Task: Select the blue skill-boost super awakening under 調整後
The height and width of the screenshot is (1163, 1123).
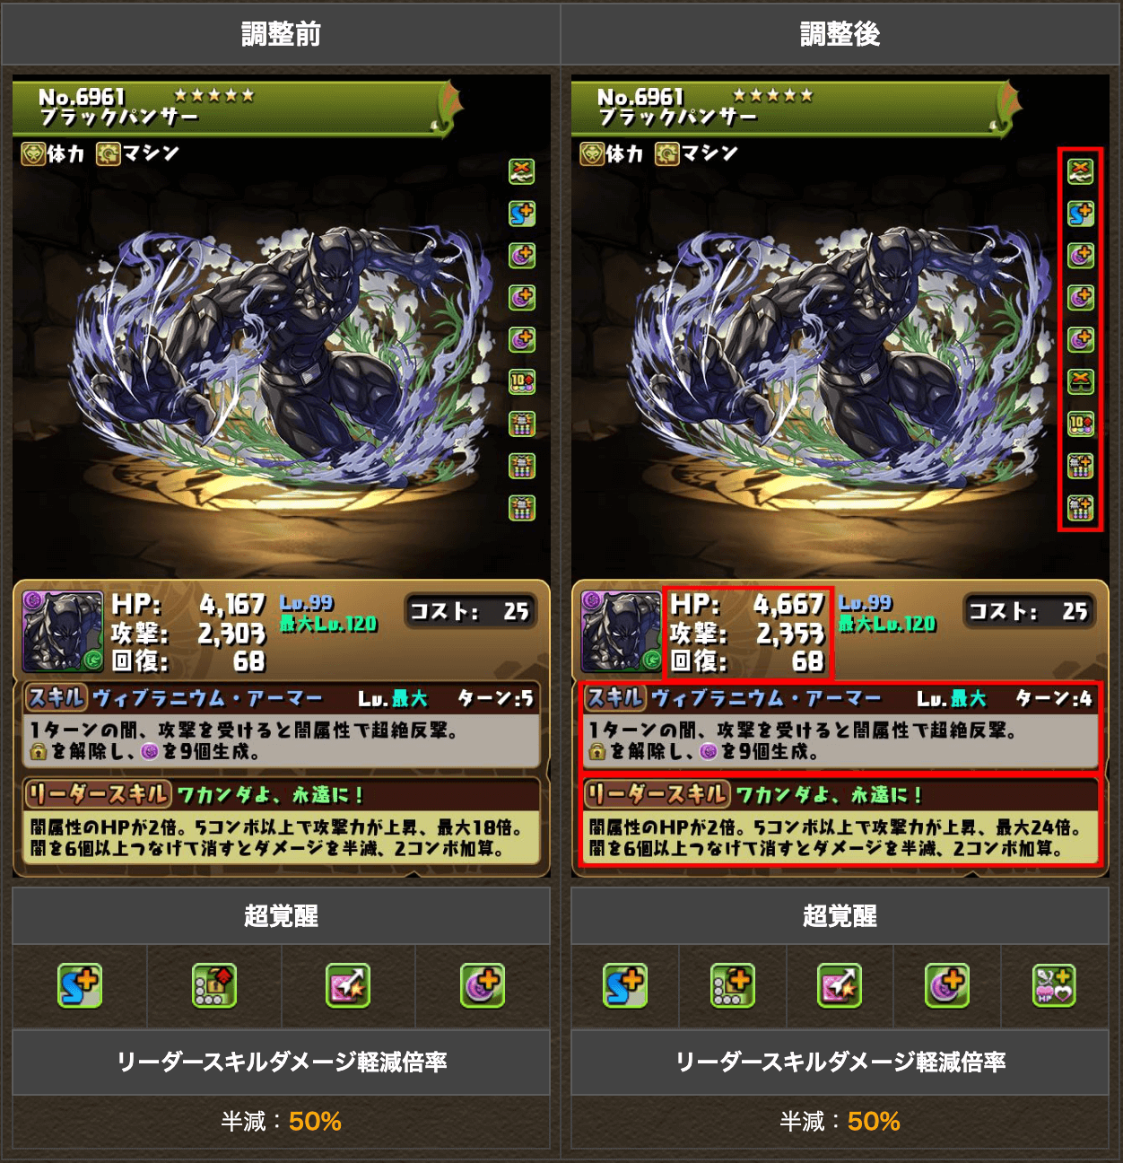Action: point(625,986)
